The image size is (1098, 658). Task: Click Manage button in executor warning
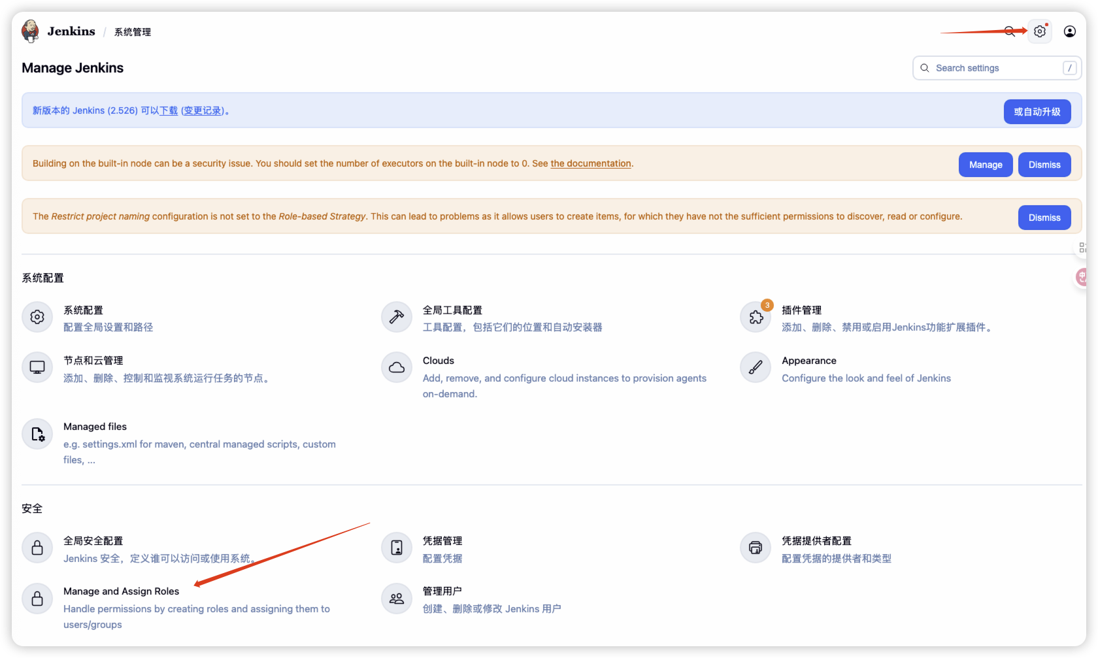pos(986,165)
